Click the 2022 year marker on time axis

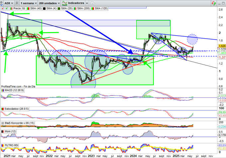[x=49, y=156]
